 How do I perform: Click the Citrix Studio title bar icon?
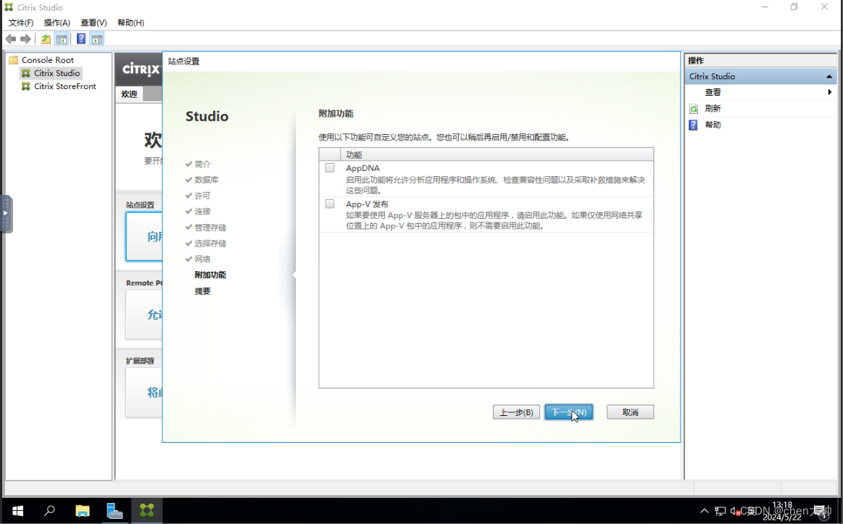[x=9, y=7]
